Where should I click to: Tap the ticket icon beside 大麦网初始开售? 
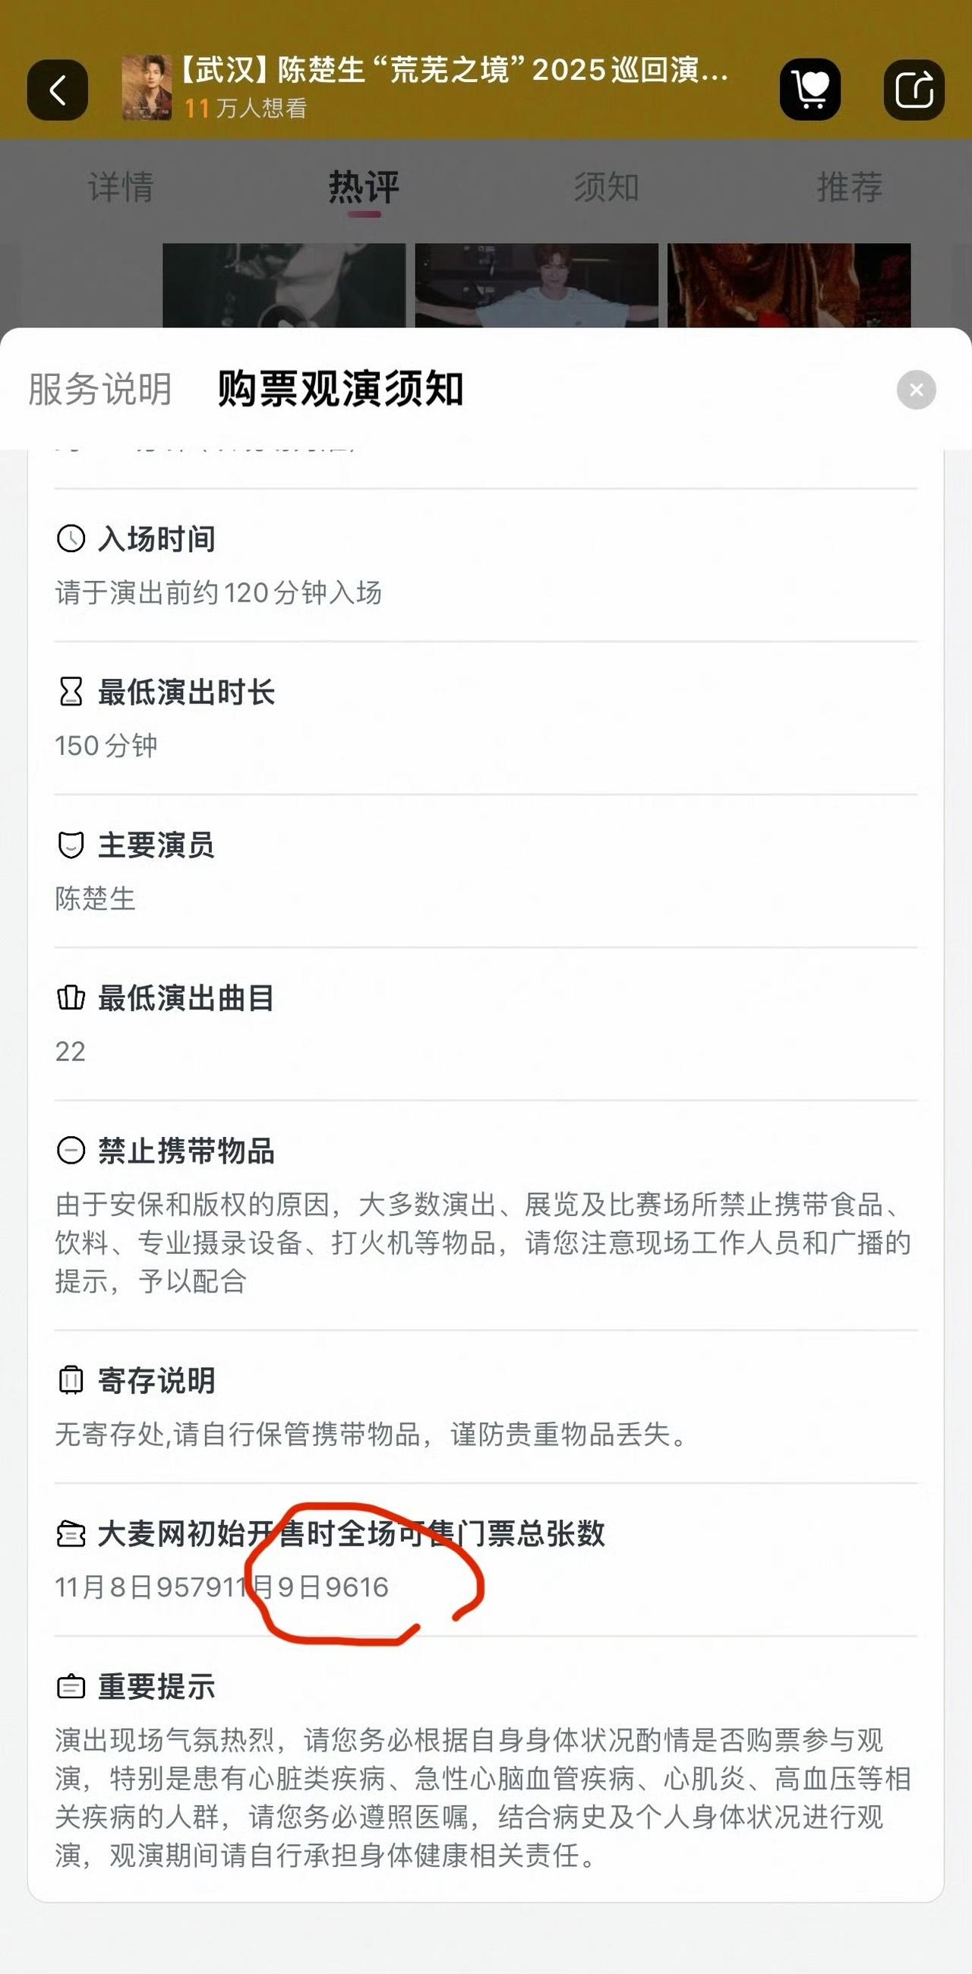pos(71,1533)
